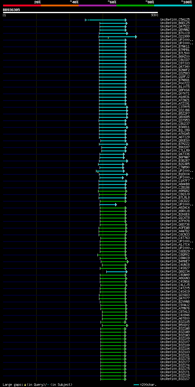The width and height of the screenshot is (195, 387).
Task: Select the UniRef100_A6T8X0 entry
Action: (x=175, y=318)
